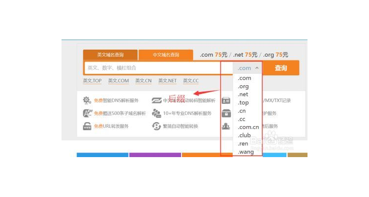Image resolution: width=369 pixels, height=197 pixels.
Task: Choose the .cn suffix option
Action: pyautogui.click(x=242, y=111)
